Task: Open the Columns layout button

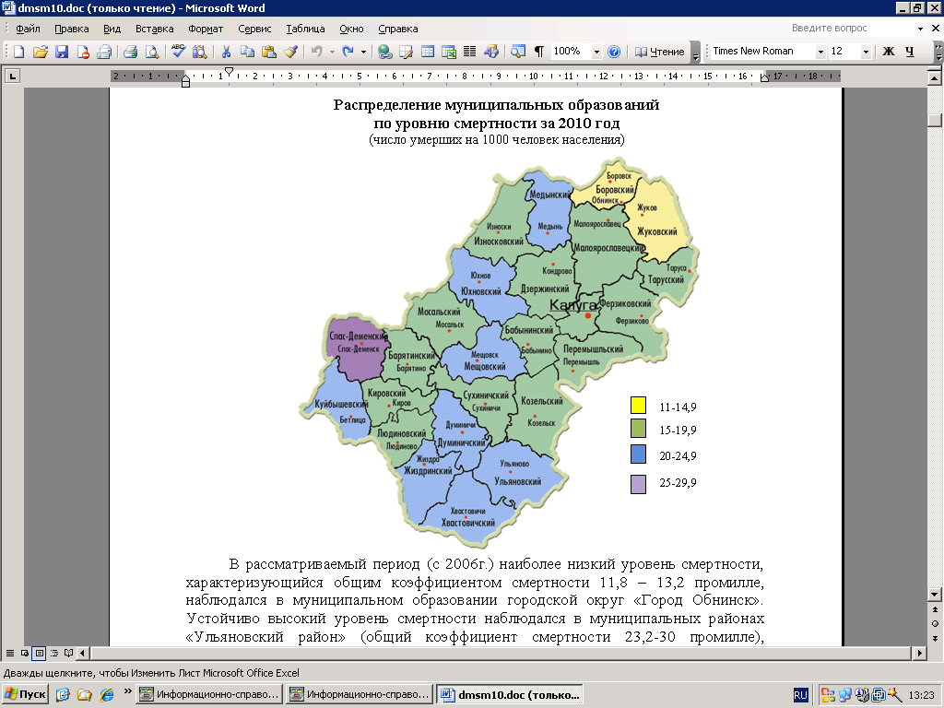Action: 469,52
